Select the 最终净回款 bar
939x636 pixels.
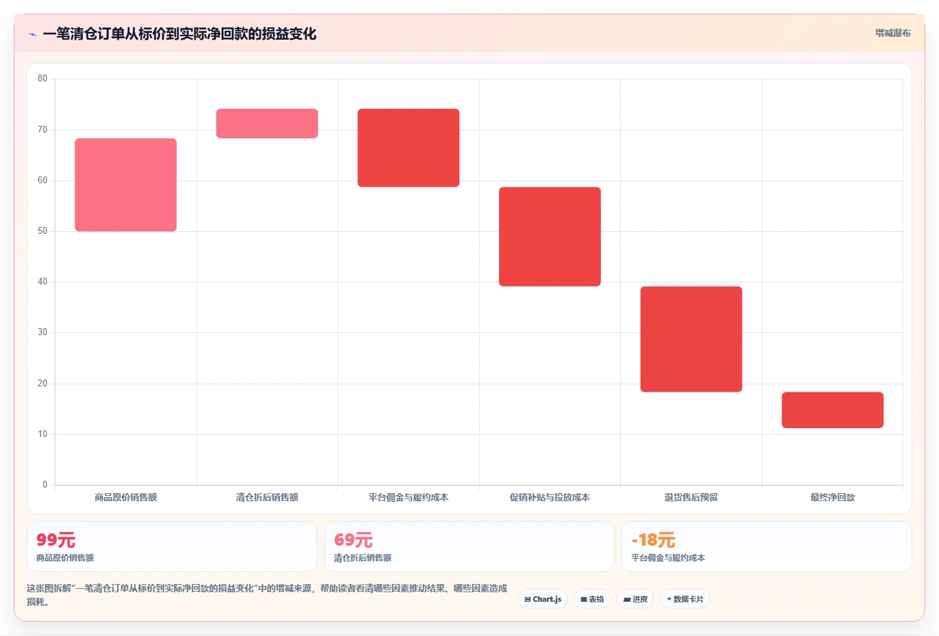[x=832, y=410]
